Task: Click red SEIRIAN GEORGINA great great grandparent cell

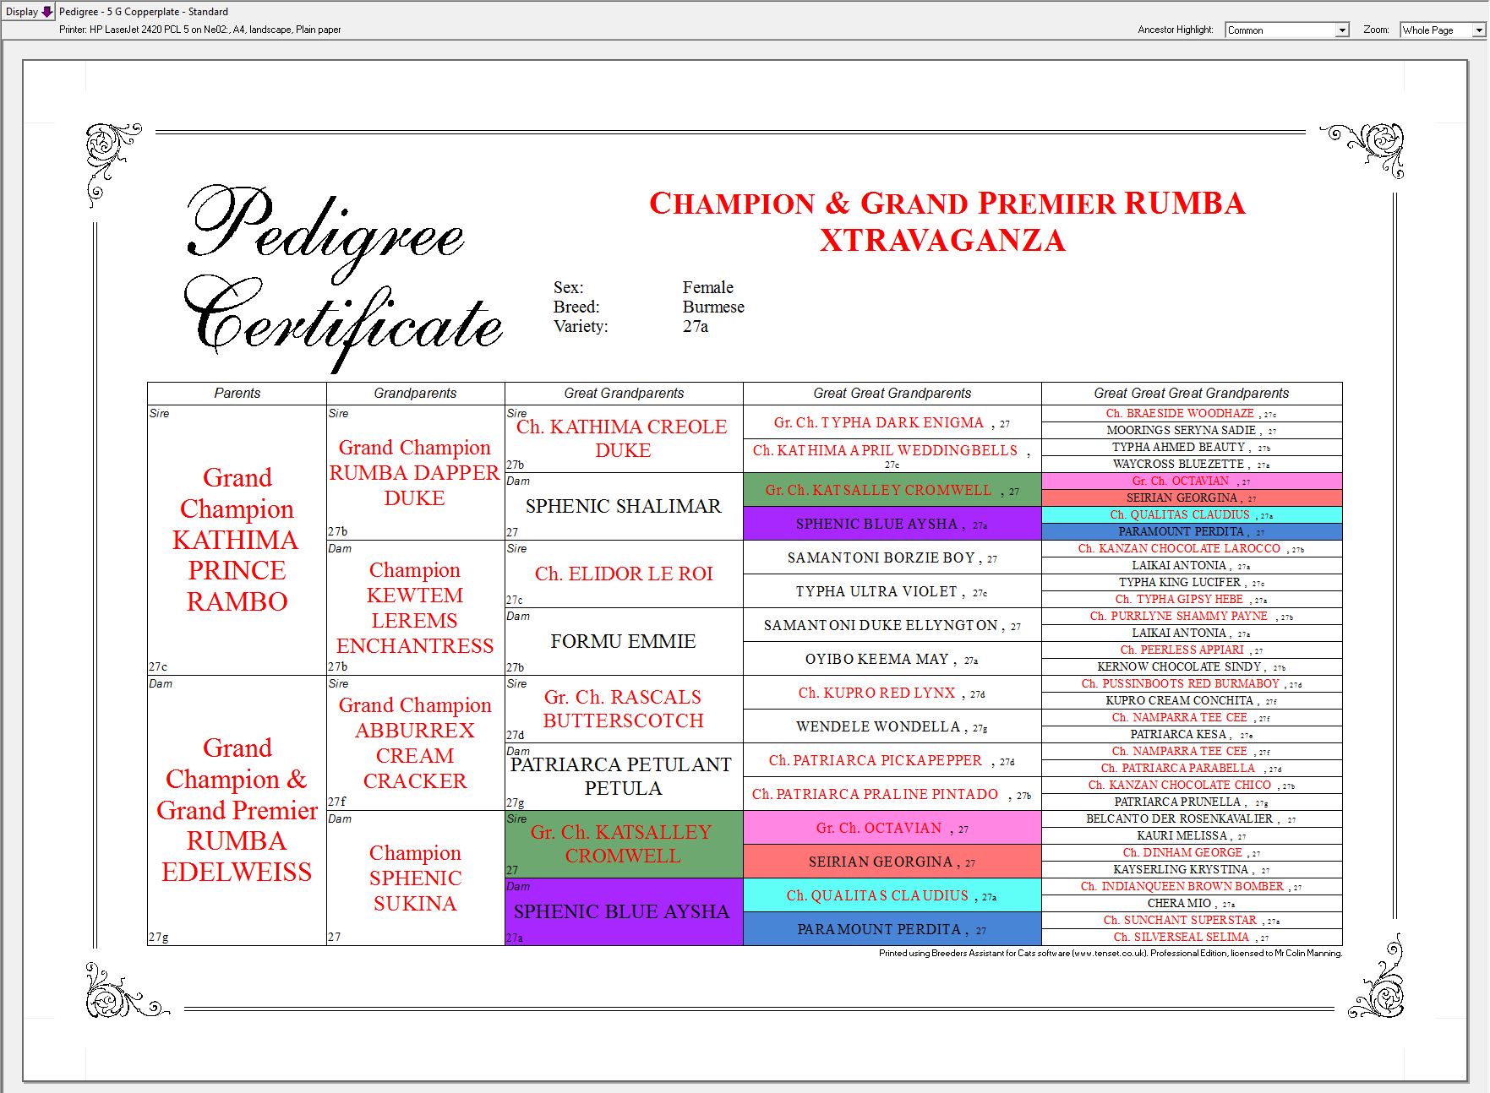Action: click(x=892, y=862)
